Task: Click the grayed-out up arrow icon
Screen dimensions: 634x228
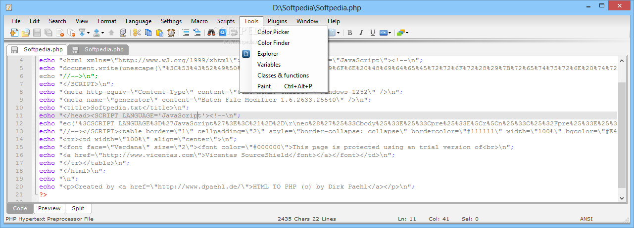Action: 111,33
